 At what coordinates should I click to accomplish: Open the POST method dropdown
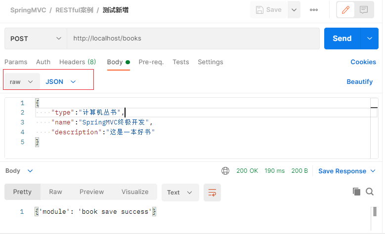point(36,39)
